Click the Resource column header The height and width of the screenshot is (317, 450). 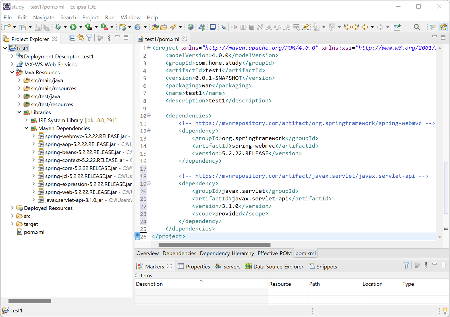click(x=287, y=284)
